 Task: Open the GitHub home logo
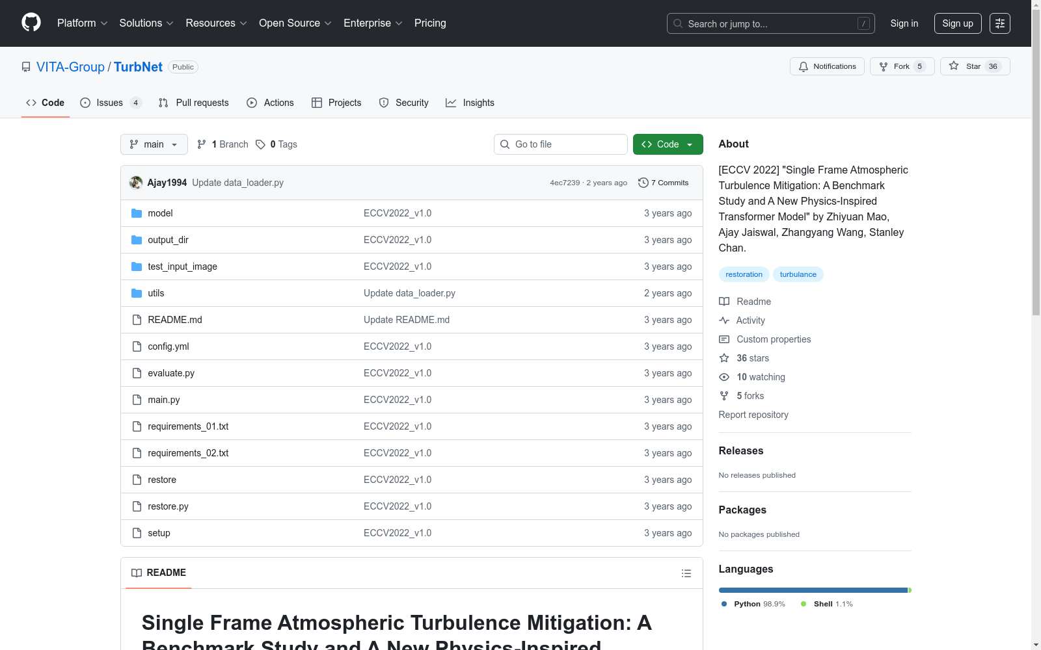tap(31, 23)
